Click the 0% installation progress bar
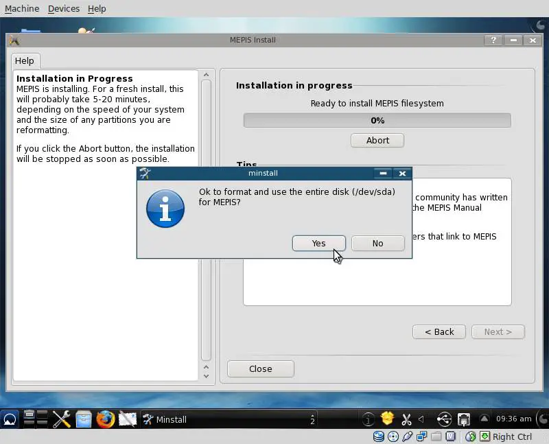Viewport: 549px width, 444px height. (x=377, y=121)
